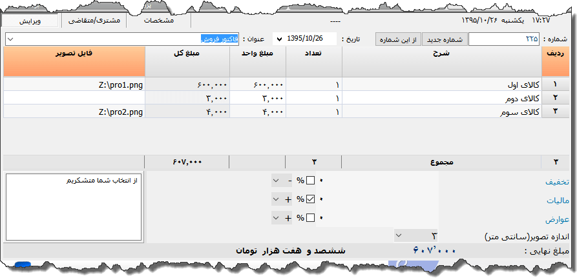This screenshot has height=278, width=577.
Task: Click the مالیات label link
Action: pos(556,201)
